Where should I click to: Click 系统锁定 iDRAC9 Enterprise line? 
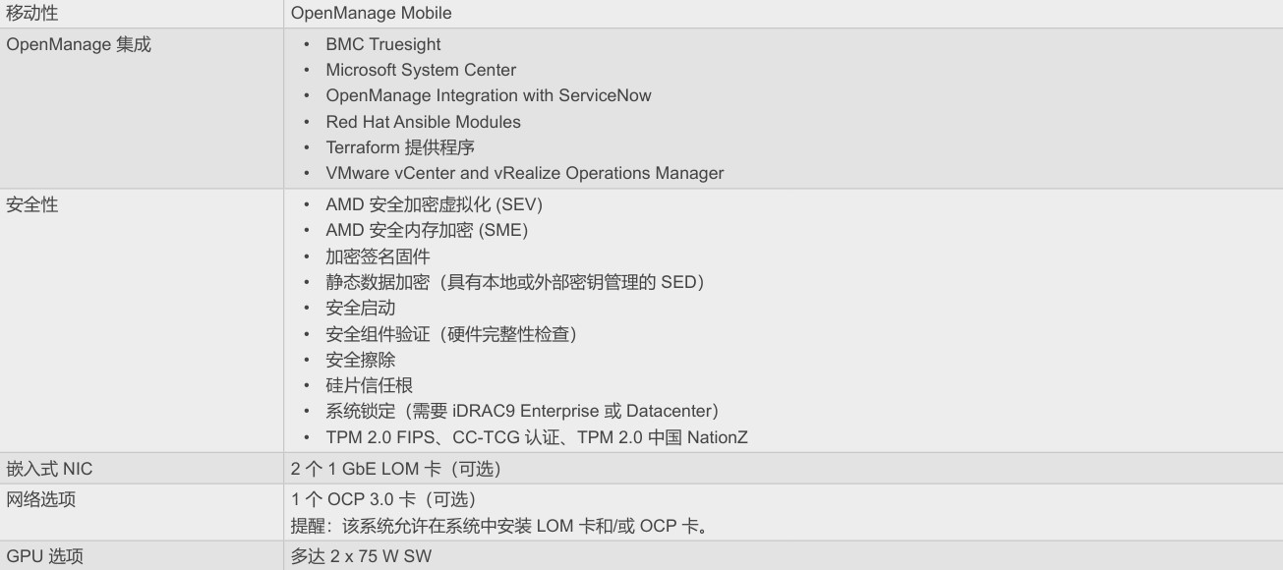click(523, 411)
